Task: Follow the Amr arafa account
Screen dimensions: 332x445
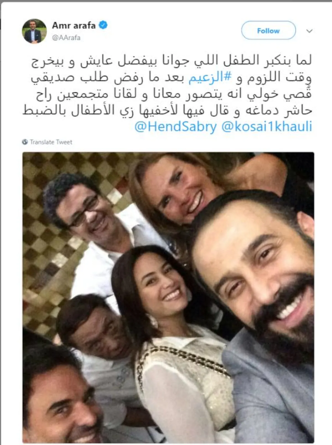Action: [268, 30]
